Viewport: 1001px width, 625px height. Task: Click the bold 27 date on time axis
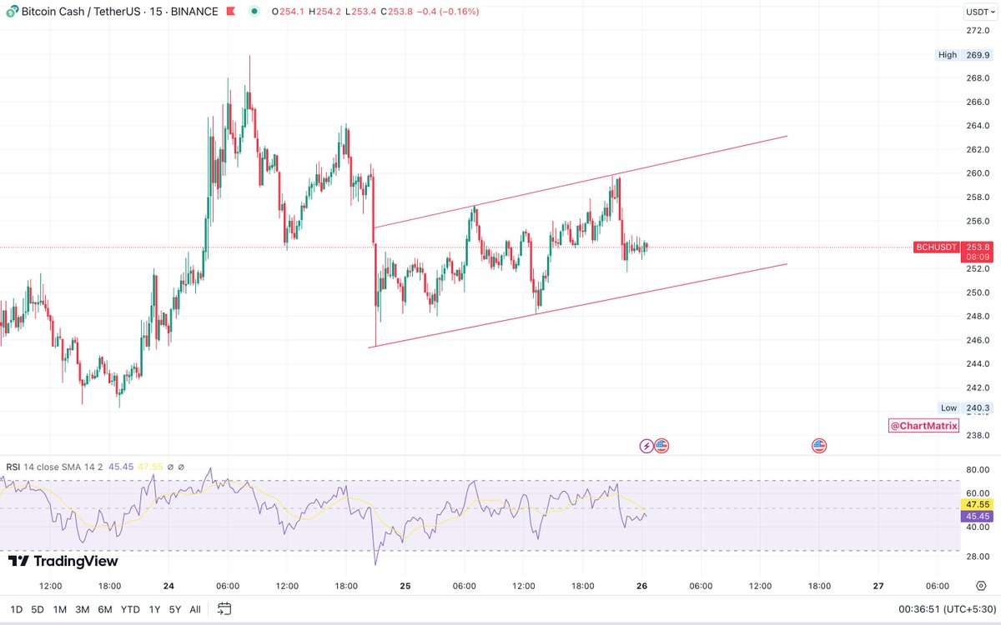(878, 586)
